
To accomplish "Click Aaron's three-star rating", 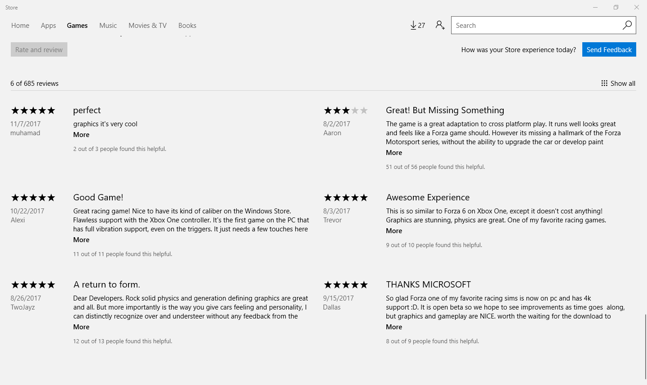I will click(x=346, y=110).
